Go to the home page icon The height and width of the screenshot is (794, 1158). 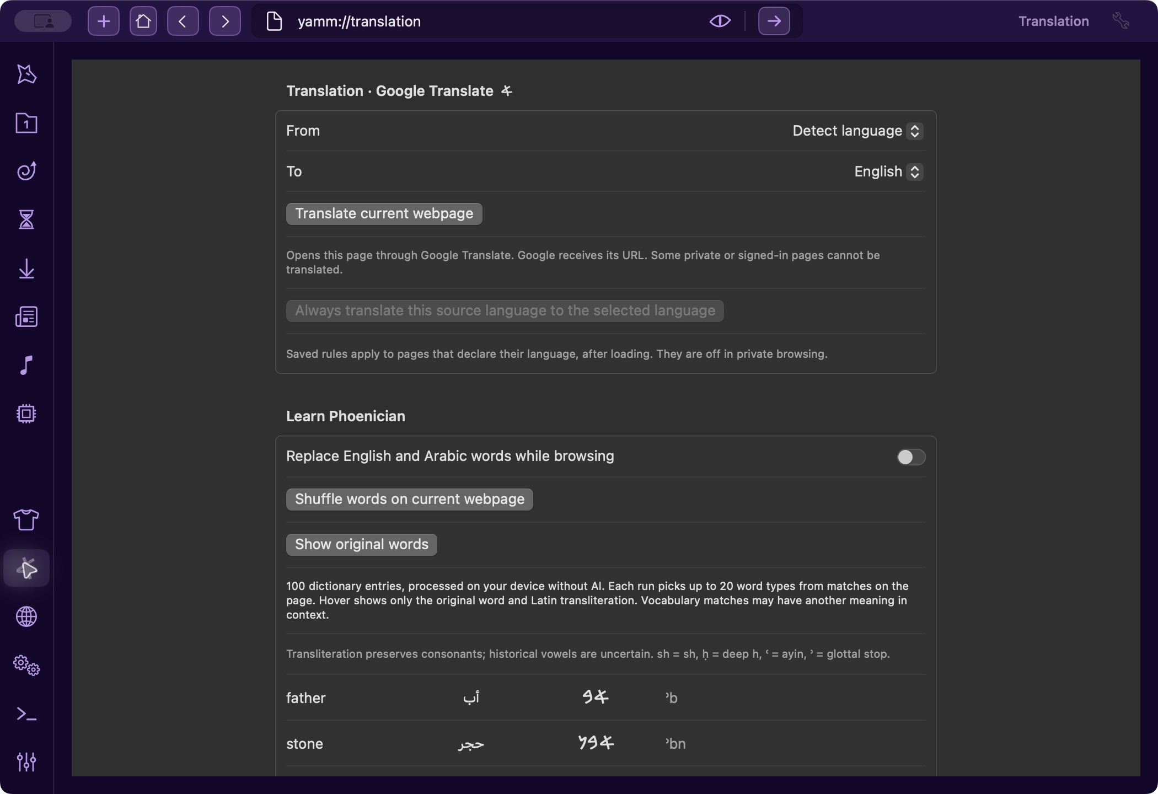143,22
